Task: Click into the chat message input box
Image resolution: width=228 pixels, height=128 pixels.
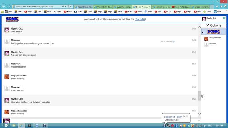Action: point(104,121)
